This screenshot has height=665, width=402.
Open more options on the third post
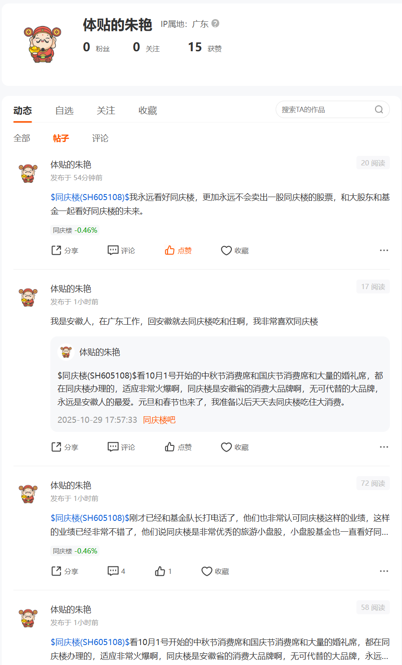pyautogui.click(x=384, y=571)
